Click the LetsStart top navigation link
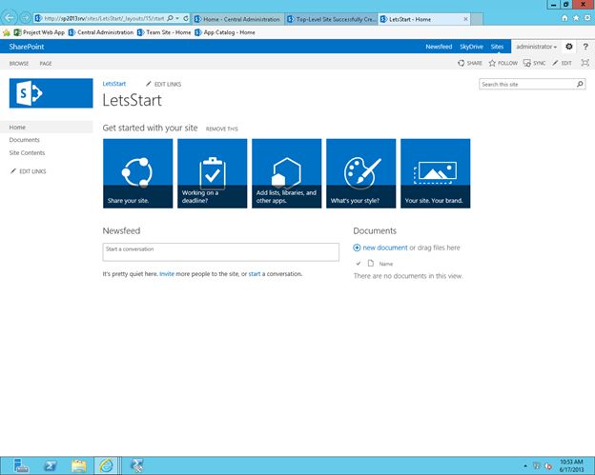The image size is (595, 475). tap(114, 84)
